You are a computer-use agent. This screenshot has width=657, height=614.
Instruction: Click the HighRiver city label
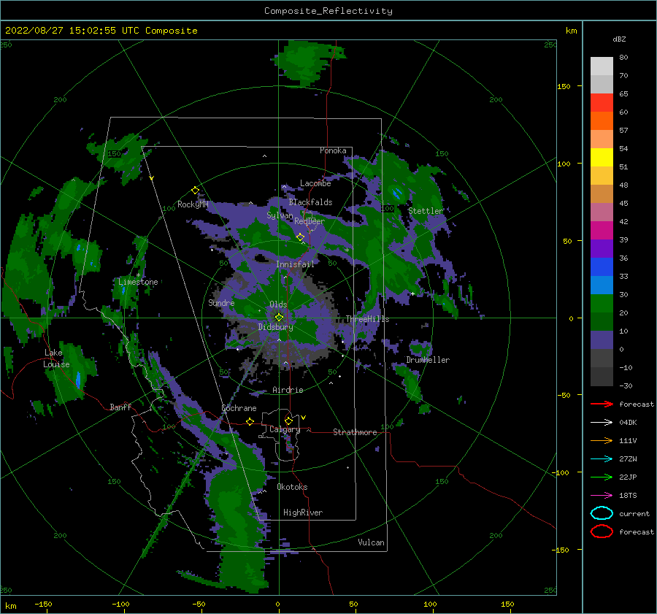click(x=303, y=513)
